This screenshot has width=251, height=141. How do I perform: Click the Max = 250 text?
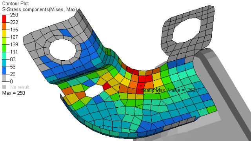(x=14, y=93)
